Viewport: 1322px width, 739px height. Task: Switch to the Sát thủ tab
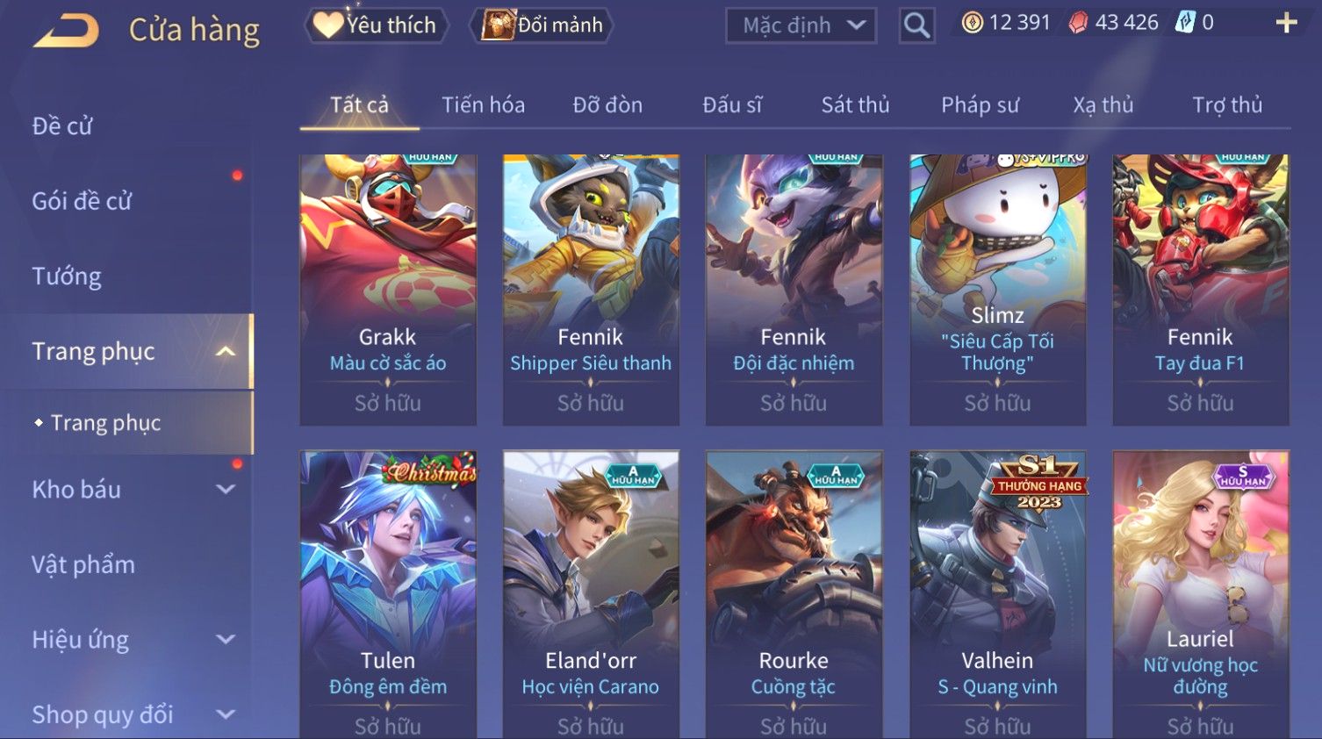pos(855,105)
